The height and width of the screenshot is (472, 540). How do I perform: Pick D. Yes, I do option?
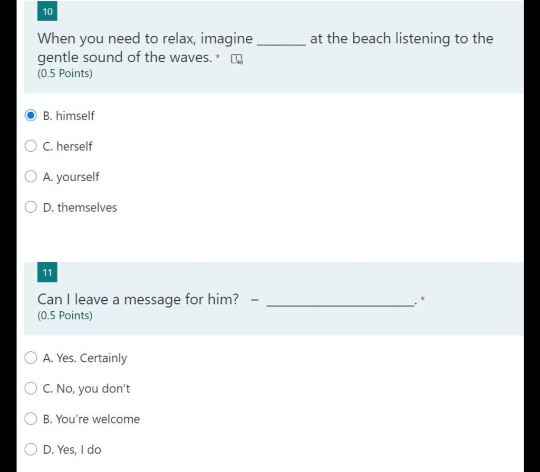click(x=31, y=449)
